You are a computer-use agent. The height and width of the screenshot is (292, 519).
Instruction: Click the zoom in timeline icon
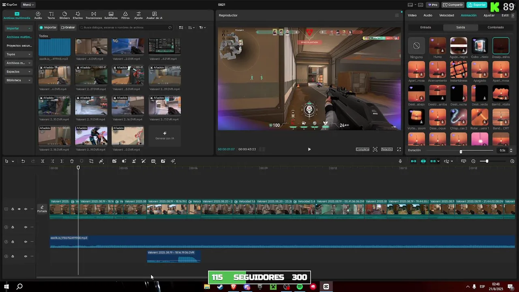(x=512, y=161)
